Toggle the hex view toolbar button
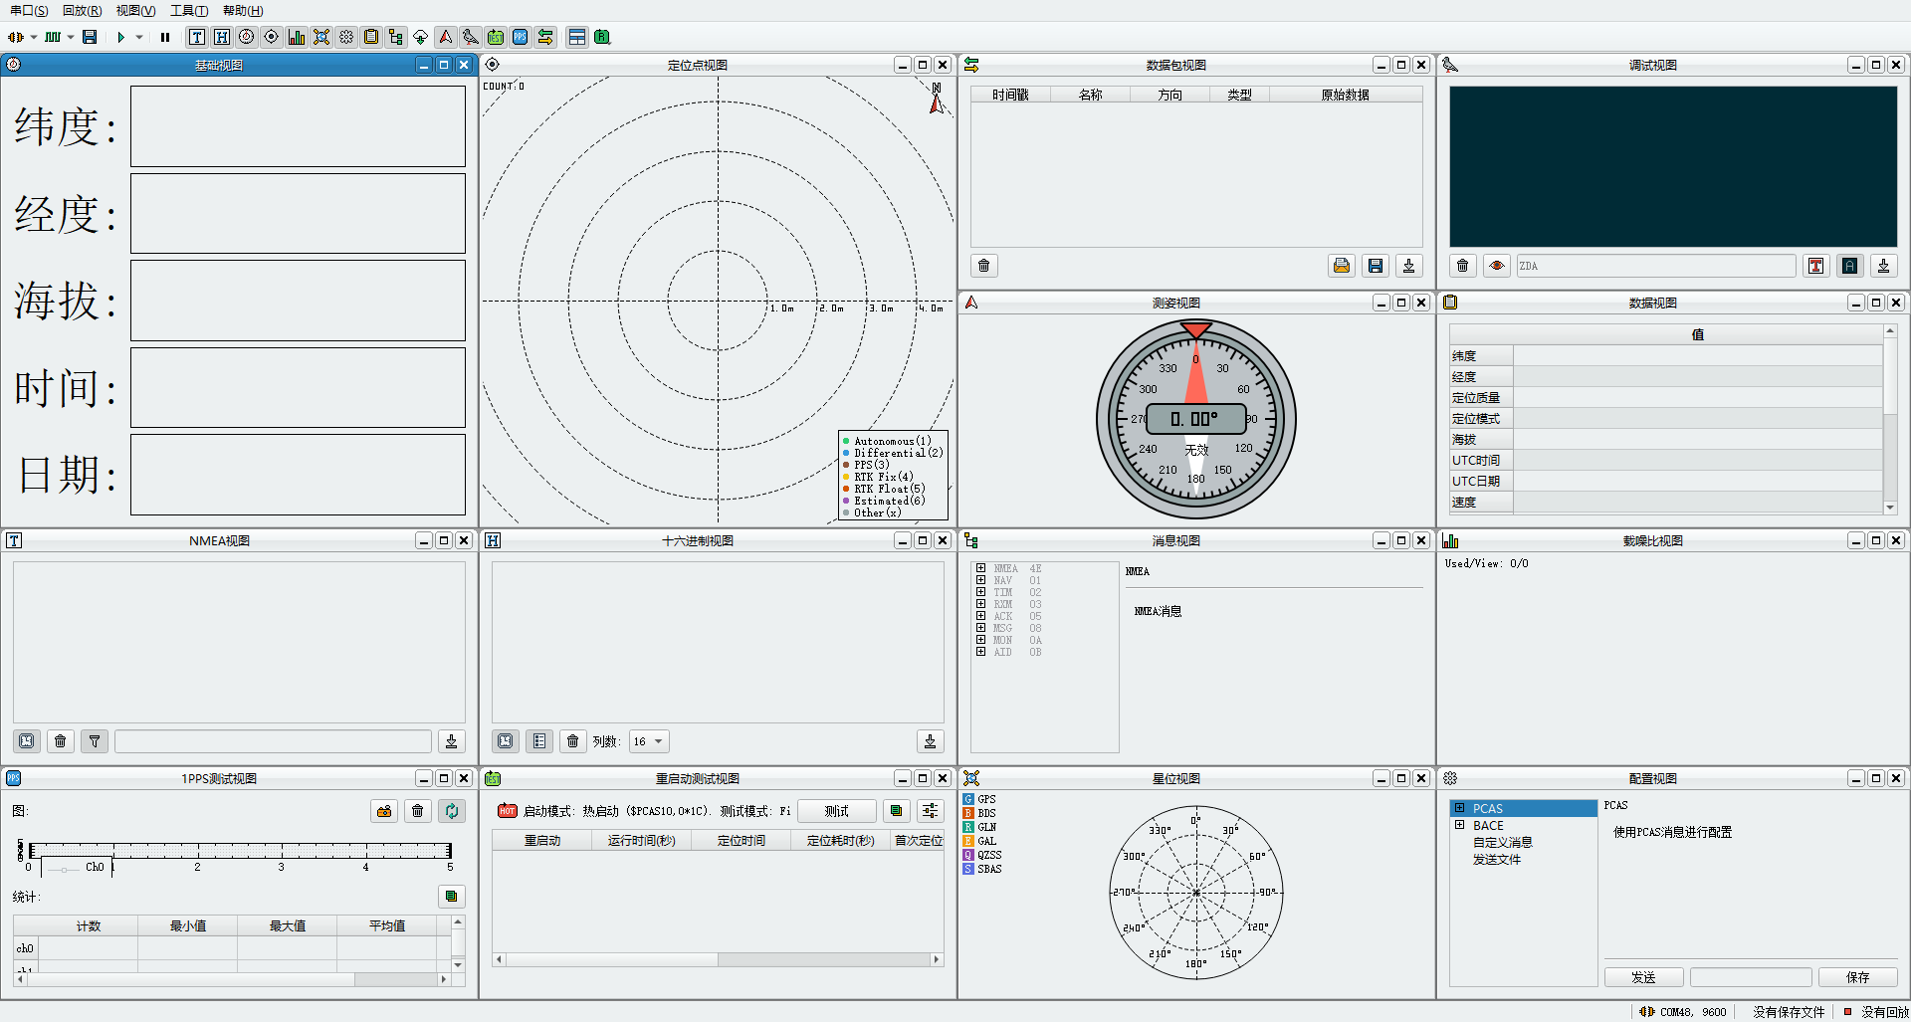Image resolution: width=1911 pixels, height=1022 pixels. tap(222, 37)
